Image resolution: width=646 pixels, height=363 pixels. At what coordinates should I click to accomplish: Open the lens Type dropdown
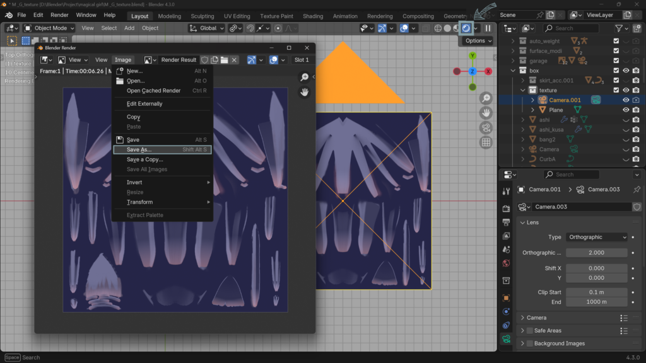click(597, 237)
